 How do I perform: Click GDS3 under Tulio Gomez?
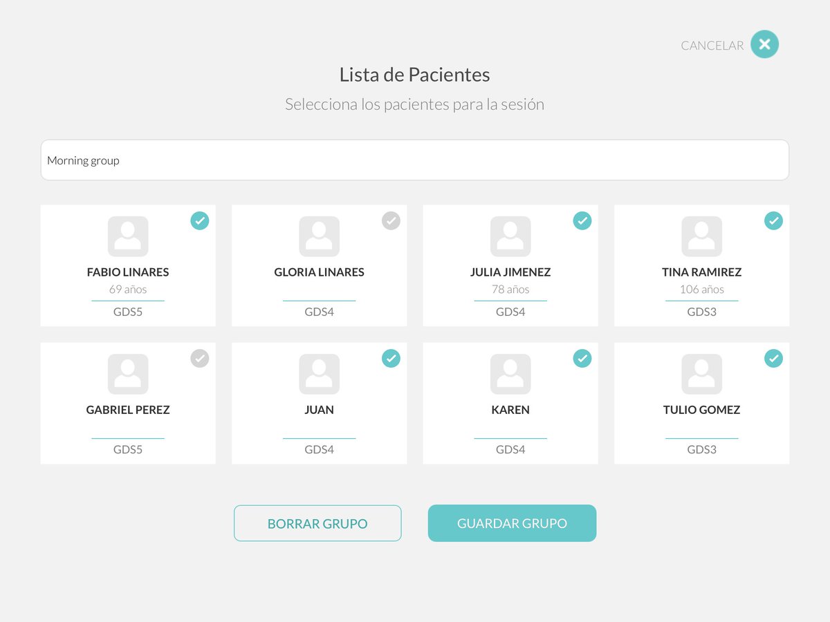tap(701, 449)
